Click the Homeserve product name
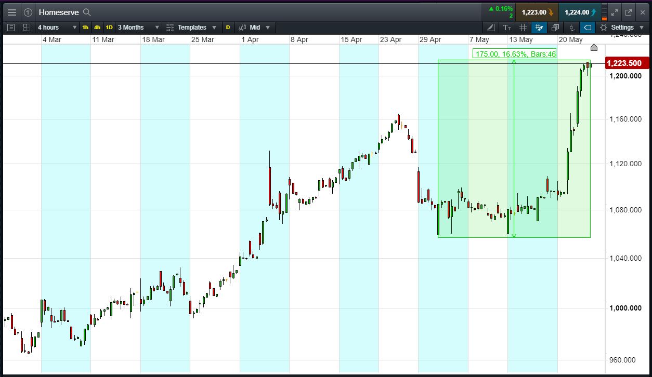 (59, 12)
